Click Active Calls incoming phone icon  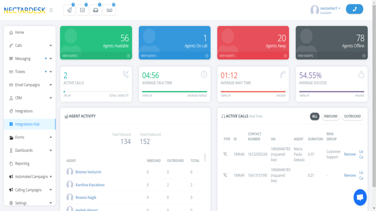(126, 74)
